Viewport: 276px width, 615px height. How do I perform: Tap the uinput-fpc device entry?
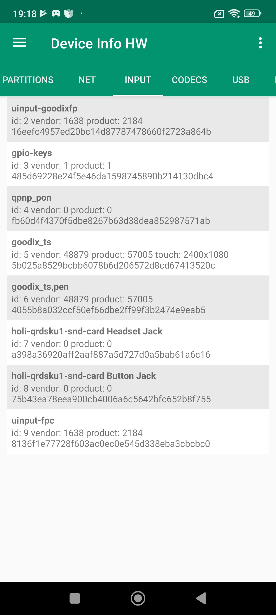coord(138,432)
